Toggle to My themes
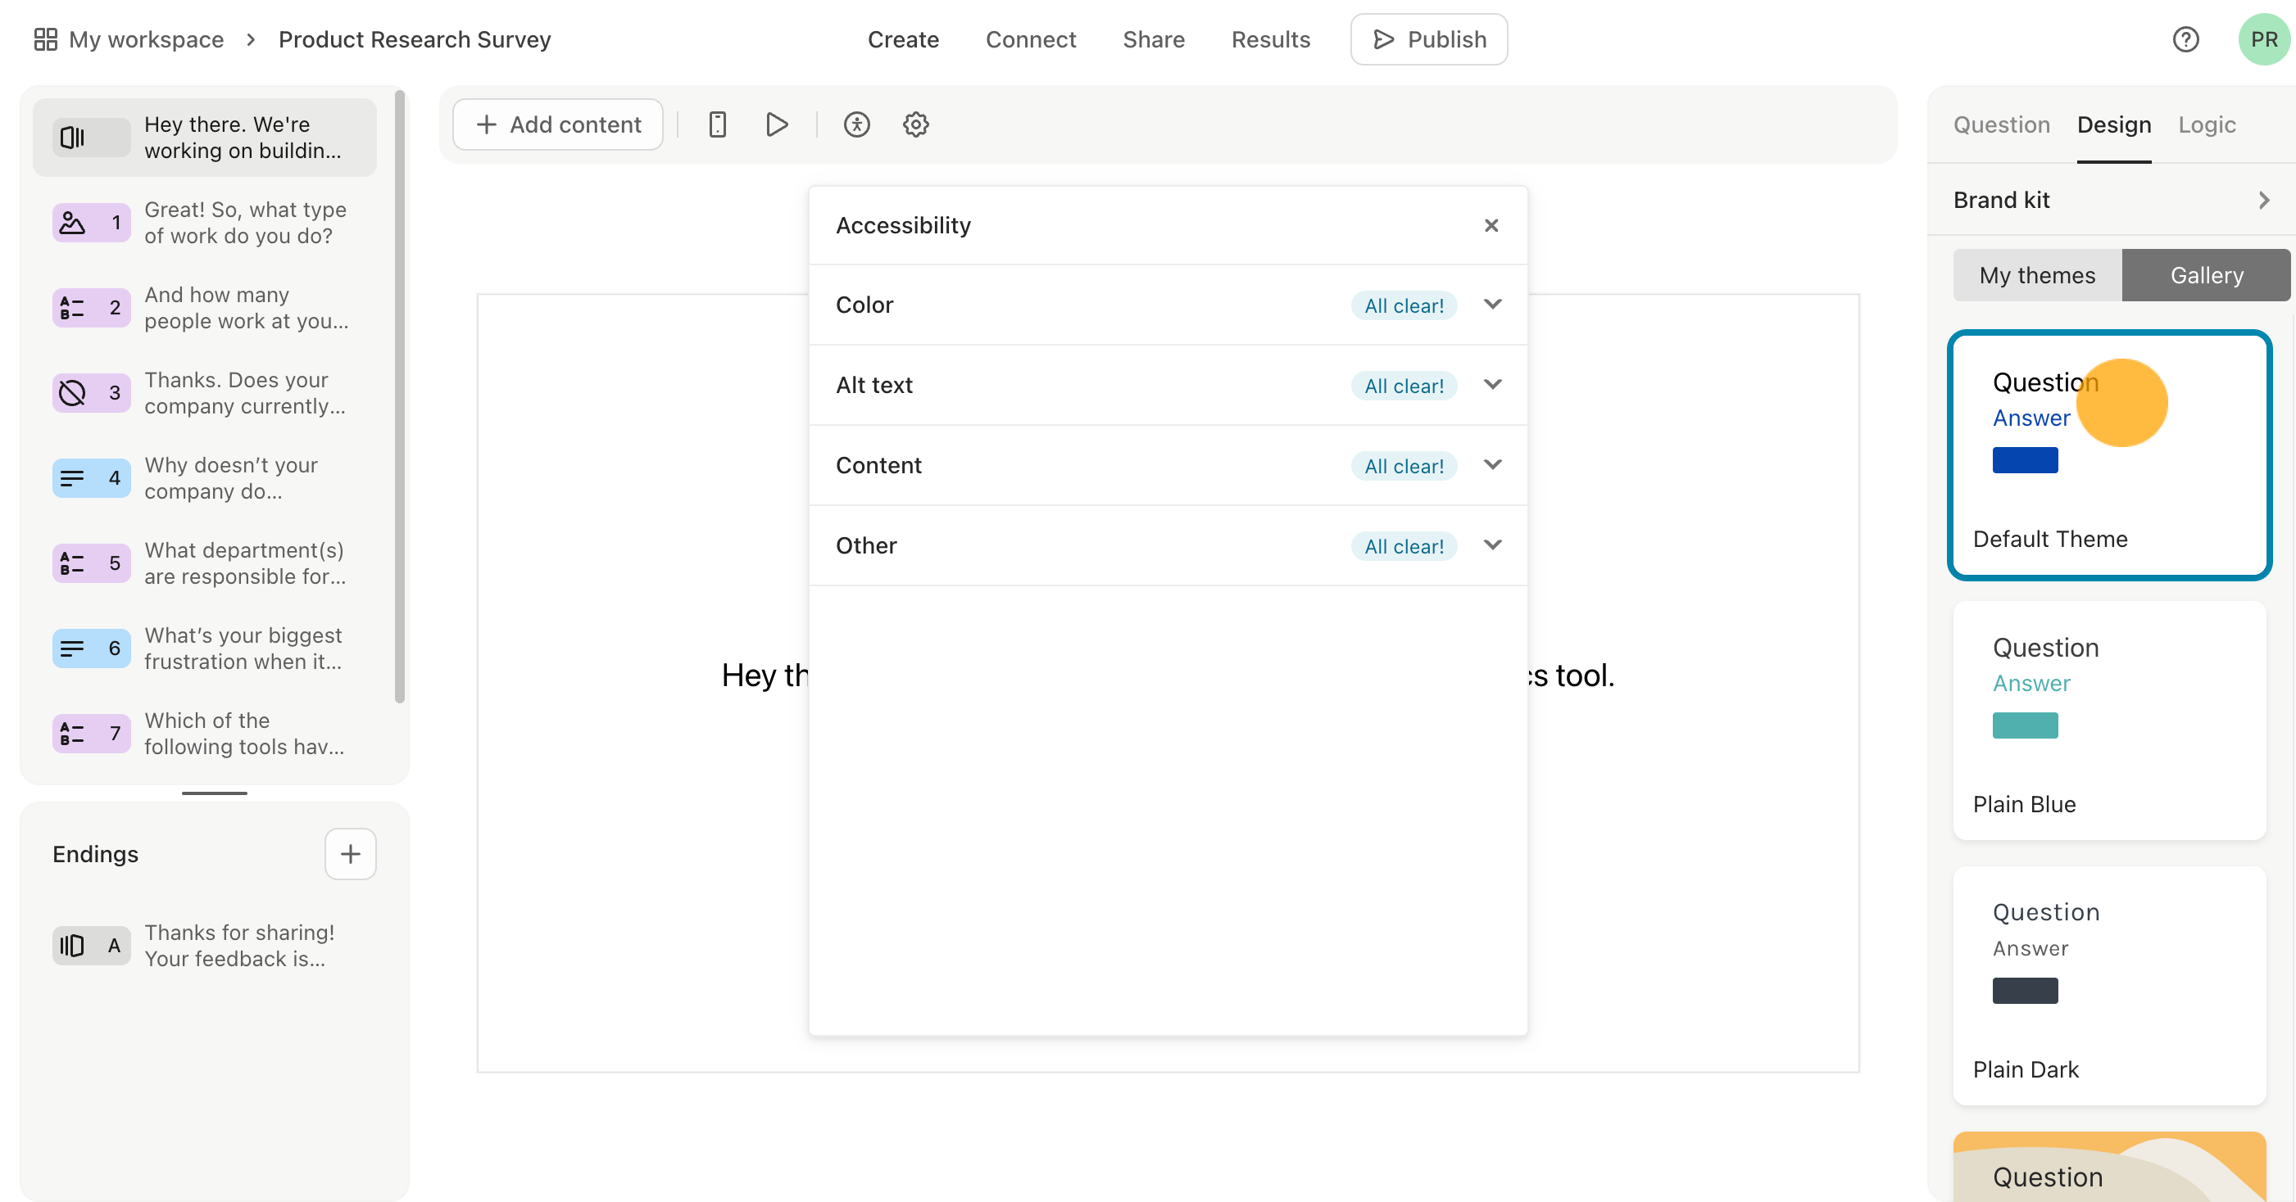The image size is (2296, 1202). (2038, 275)
